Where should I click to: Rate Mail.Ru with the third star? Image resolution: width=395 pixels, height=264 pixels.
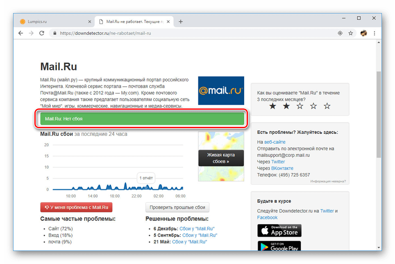point(300,106)
